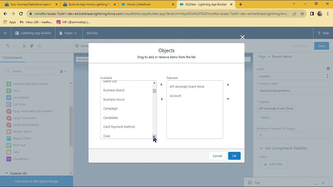Switch to Your Journey2Salesforce Learning browser tab
Image resolution: width=333 pixels, height=187 pixels.
[31, 4]
